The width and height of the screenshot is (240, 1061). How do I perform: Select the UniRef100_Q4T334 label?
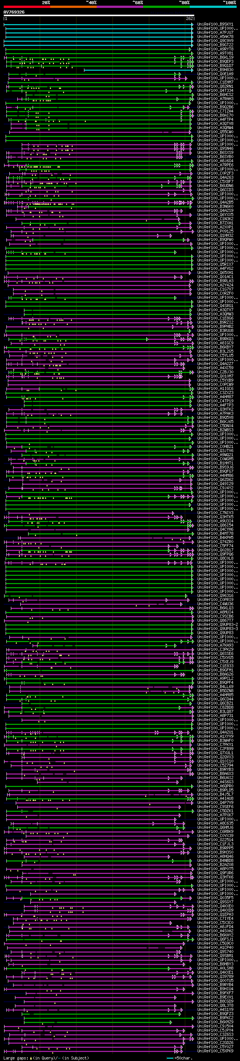pyautogui.click(x=215, y=91)
